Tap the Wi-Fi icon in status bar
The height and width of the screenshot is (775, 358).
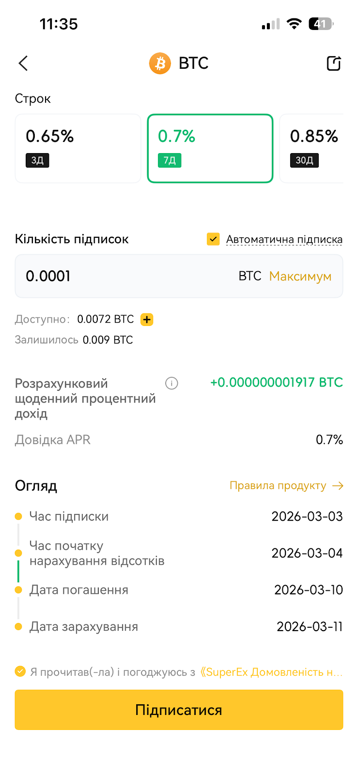(294, 24)
